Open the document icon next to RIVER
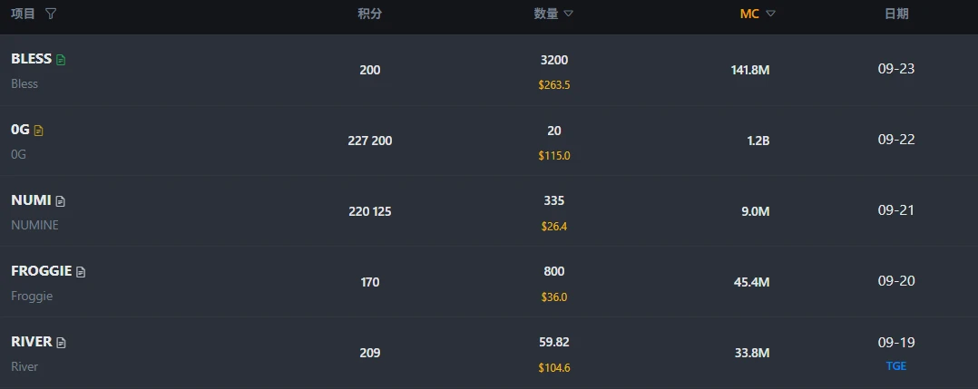The width and height of the screenshot is (978, 389). [62, 343]
